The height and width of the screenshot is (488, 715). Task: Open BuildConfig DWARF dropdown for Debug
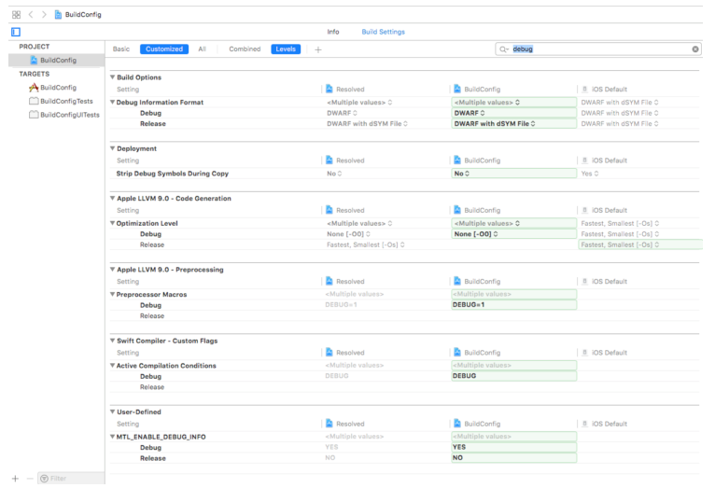click(x=514, y=113)
